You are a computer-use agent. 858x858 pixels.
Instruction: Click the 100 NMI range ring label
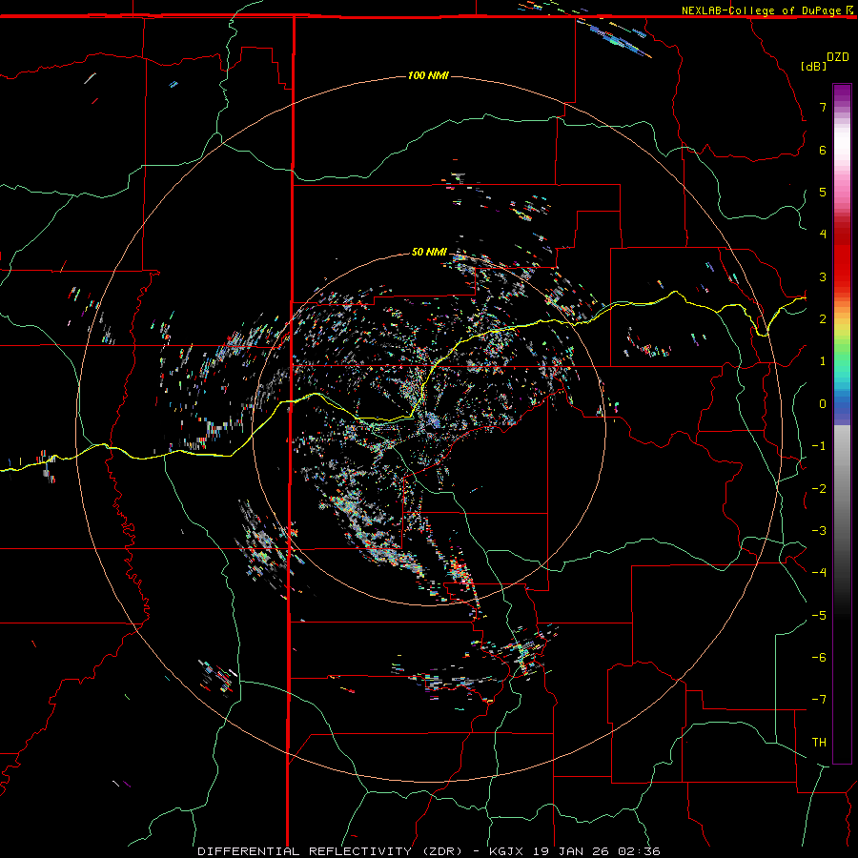coord(428,75)
